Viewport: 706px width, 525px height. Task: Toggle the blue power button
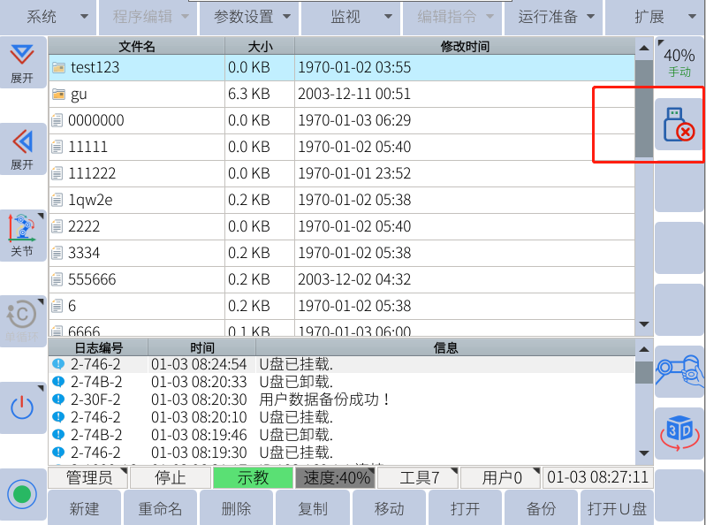point(22,407)
